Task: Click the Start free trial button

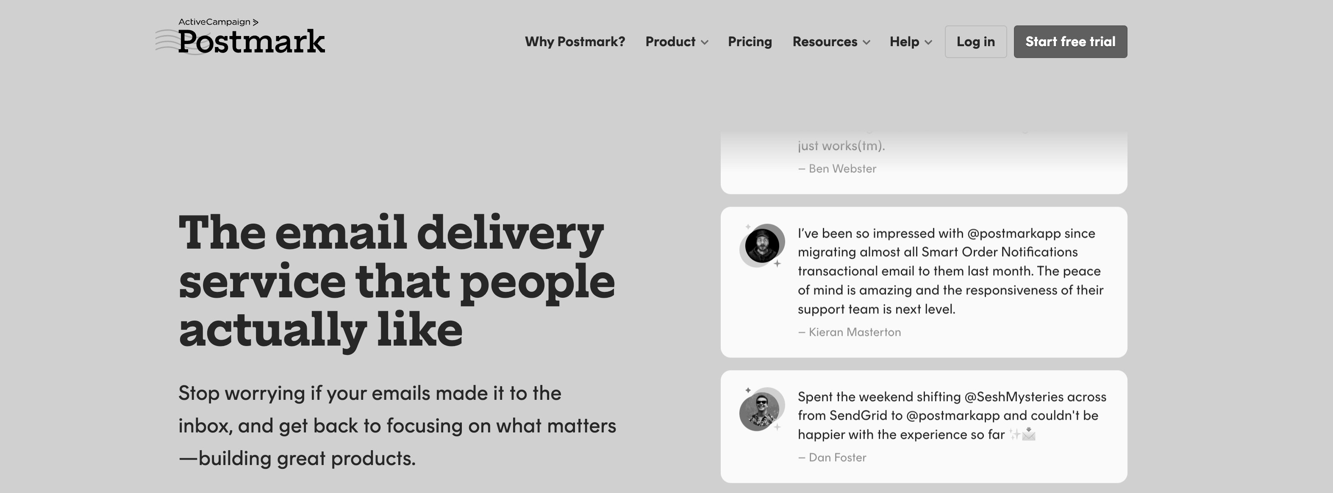Action: tap(1070, 42)
